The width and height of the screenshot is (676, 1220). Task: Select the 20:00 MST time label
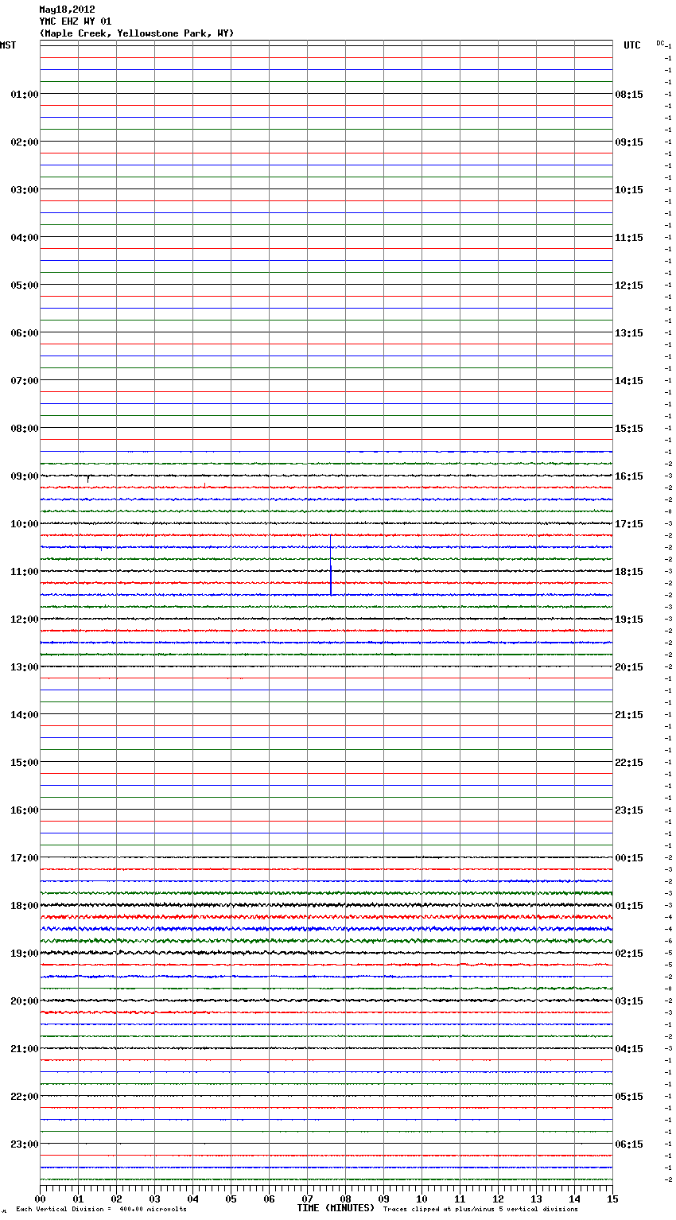click(25, 1001)
